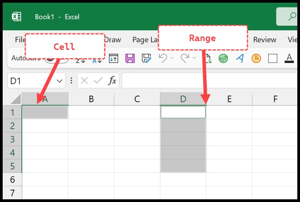Click the Redo arrow icon
This screenshot has width=300, height=202.
[x=185, y=58]
